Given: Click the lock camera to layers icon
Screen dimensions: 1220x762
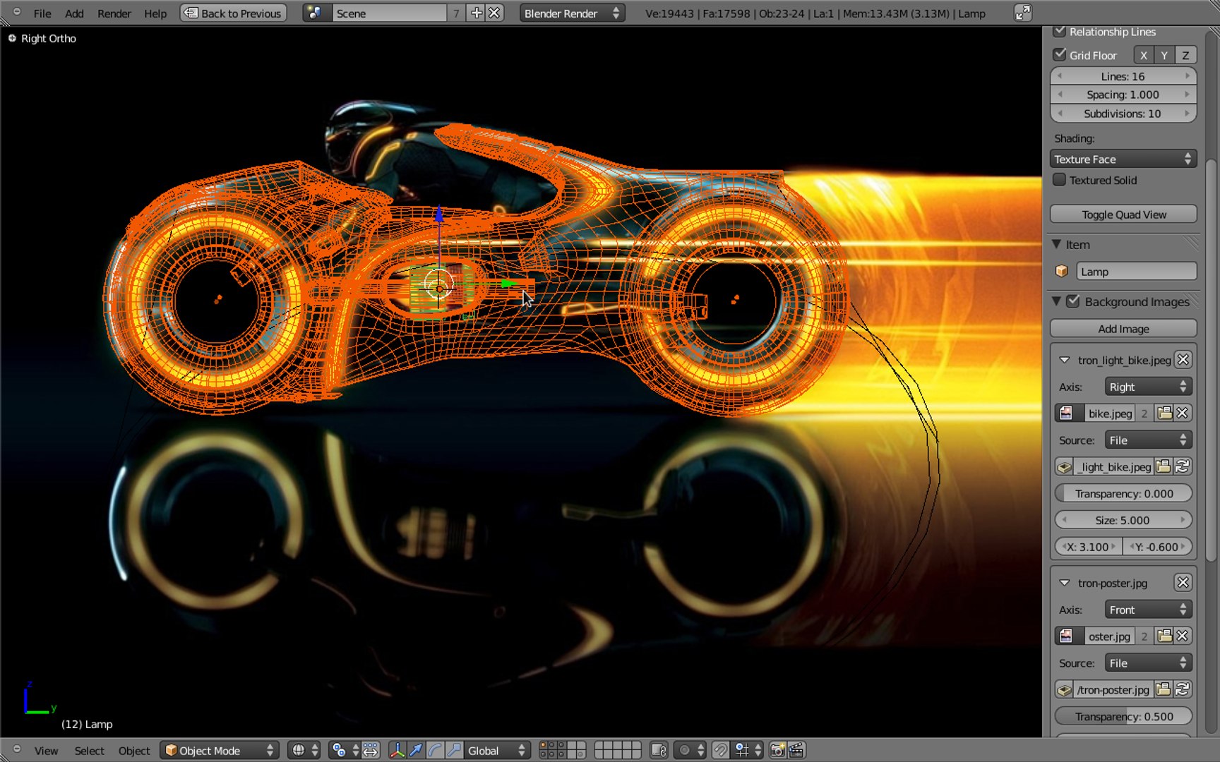Looking at the screenshot, I should click(x=659, y=750).
